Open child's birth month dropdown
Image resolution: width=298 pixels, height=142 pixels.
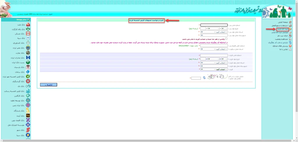pos(214,59)
